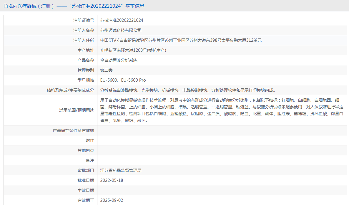Click label '其他内容'

pos(86,150)
